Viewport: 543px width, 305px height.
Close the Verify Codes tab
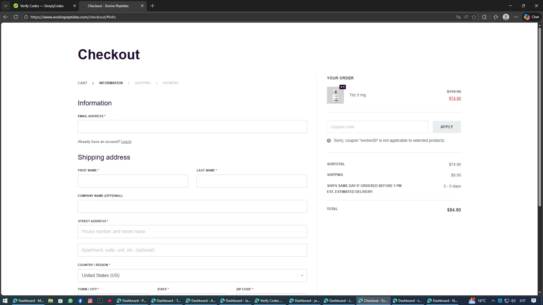click(75, 6)
